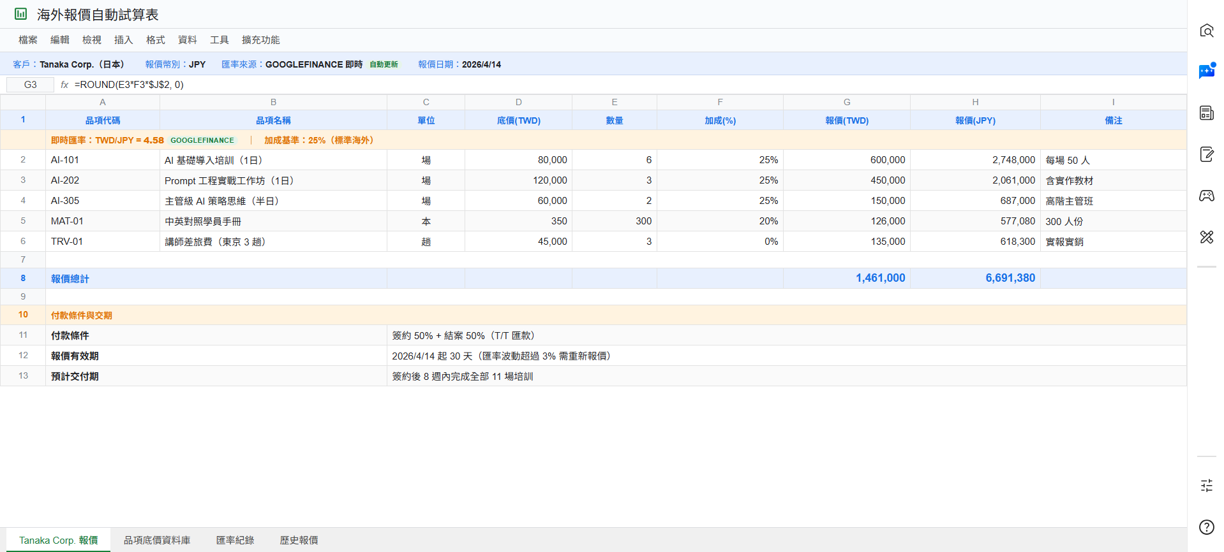Open the tools sidebar icon
1224x552 pixels.
(1206, 237)
